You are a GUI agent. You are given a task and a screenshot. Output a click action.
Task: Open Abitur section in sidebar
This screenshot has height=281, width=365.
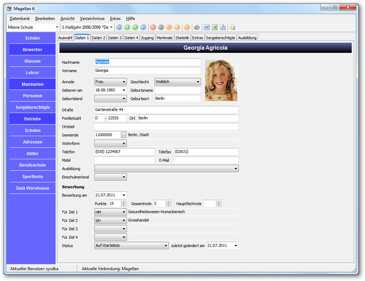click(33, 154)
